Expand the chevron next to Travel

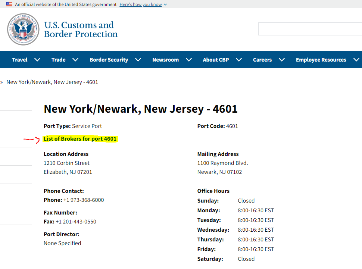point(37,60)
